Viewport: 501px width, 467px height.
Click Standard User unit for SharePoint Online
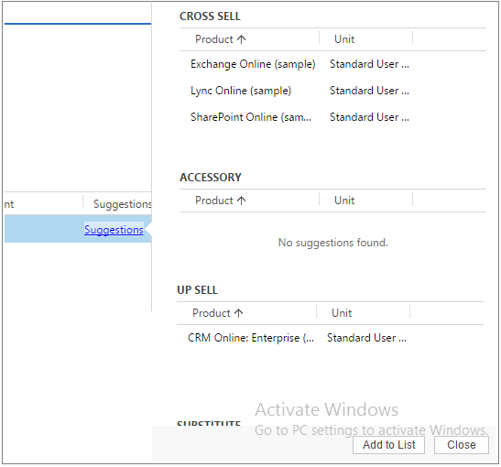[369, 117]
